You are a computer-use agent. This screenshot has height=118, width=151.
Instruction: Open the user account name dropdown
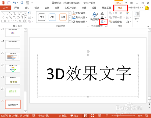136,8
